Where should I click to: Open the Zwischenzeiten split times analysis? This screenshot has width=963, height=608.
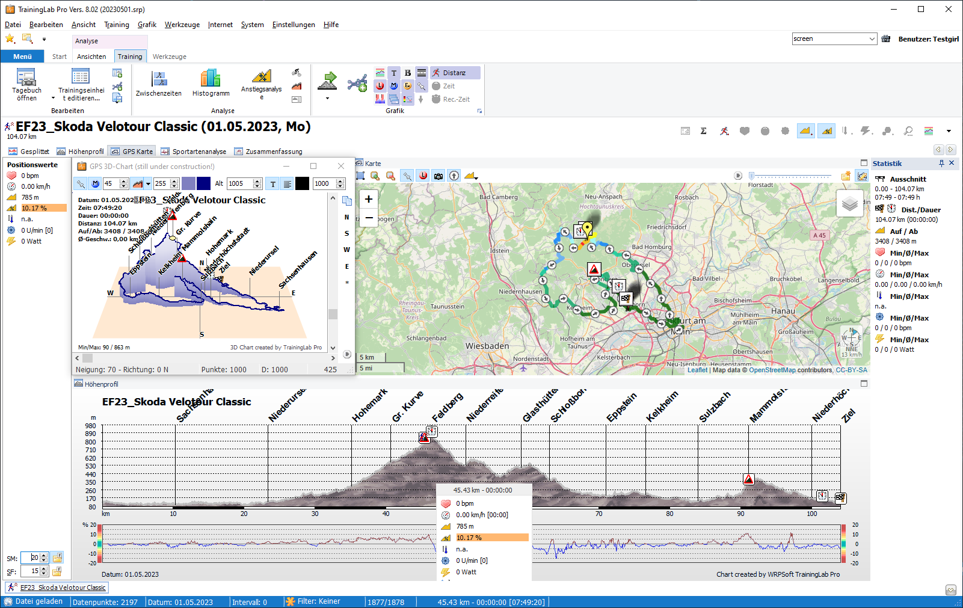coord(159,84)
